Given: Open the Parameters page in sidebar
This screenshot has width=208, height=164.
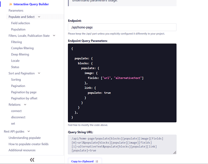Looking at the screenshot, I should click(16, 10).
